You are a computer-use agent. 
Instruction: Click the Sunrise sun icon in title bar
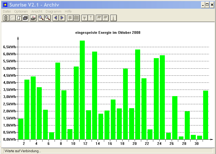point(5,5)
